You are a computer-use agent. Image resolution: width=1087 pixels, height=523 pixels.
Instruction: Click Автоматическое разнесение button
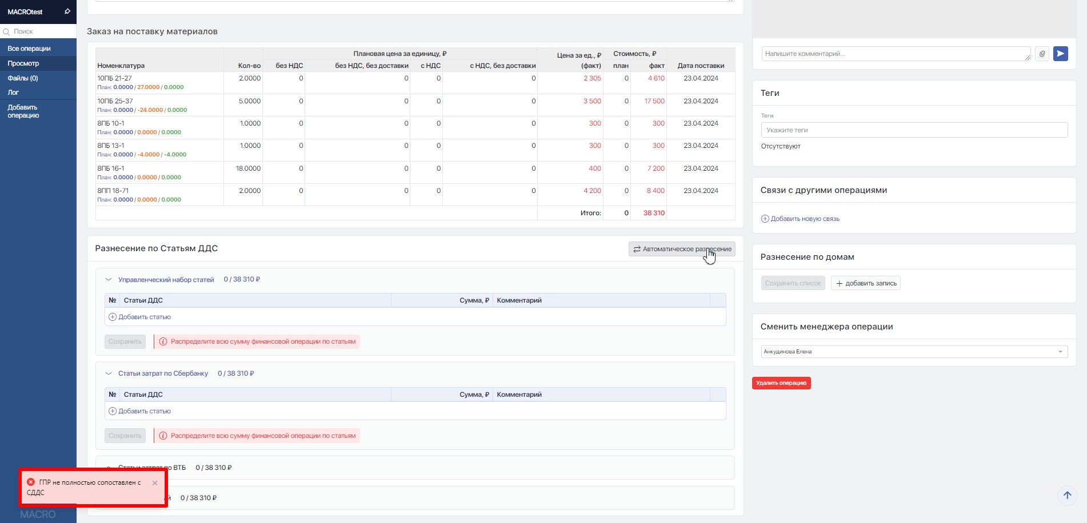click(681, 249)
